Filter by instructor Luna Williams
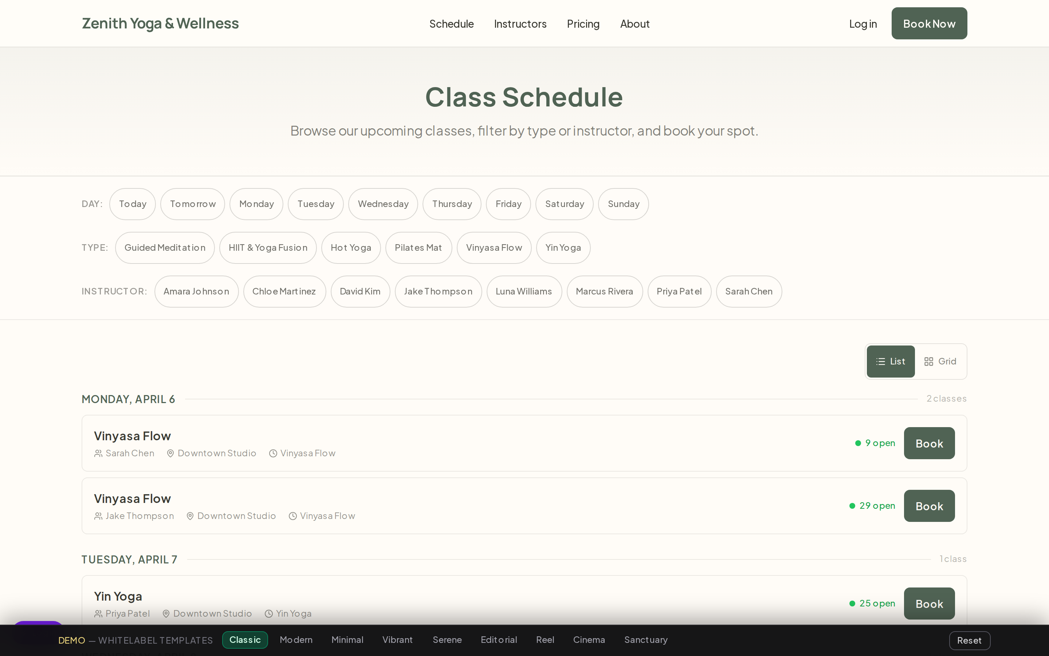This screenshot has width=1049, height=656. coord(524,292)
